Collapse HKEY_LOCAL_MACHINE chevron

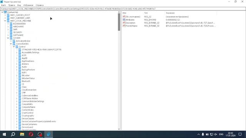coord(5,21)
